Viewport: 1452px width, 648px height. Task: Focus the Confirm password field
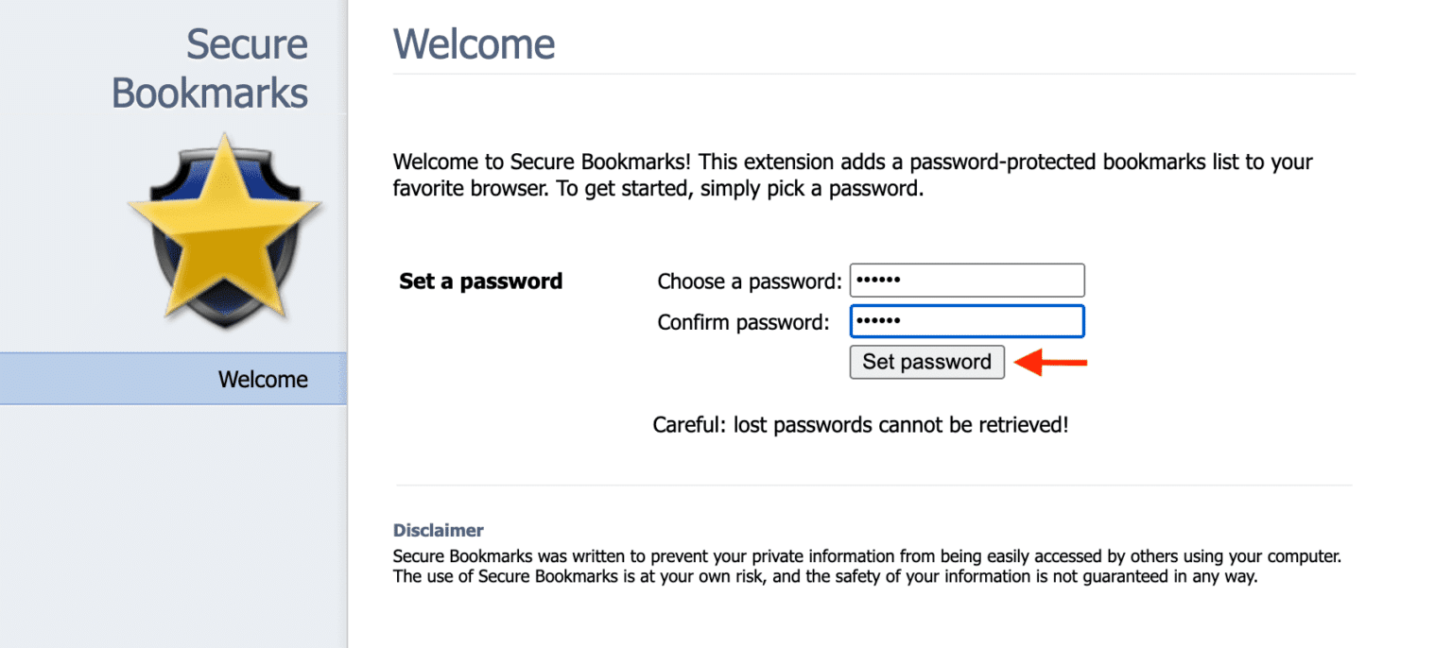966,321
